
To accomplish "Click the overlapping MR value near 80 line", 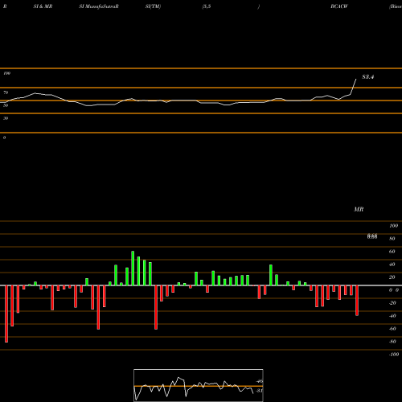I will 372,236.
